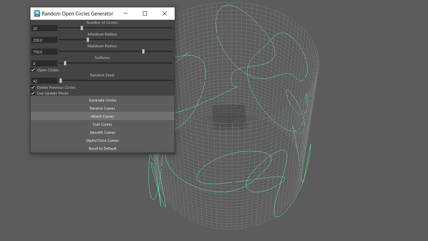The height and width of the screenshot is (241, 428).
Task: Click the Number of Circles value field showing 20
Action: [x=44, y=28]
